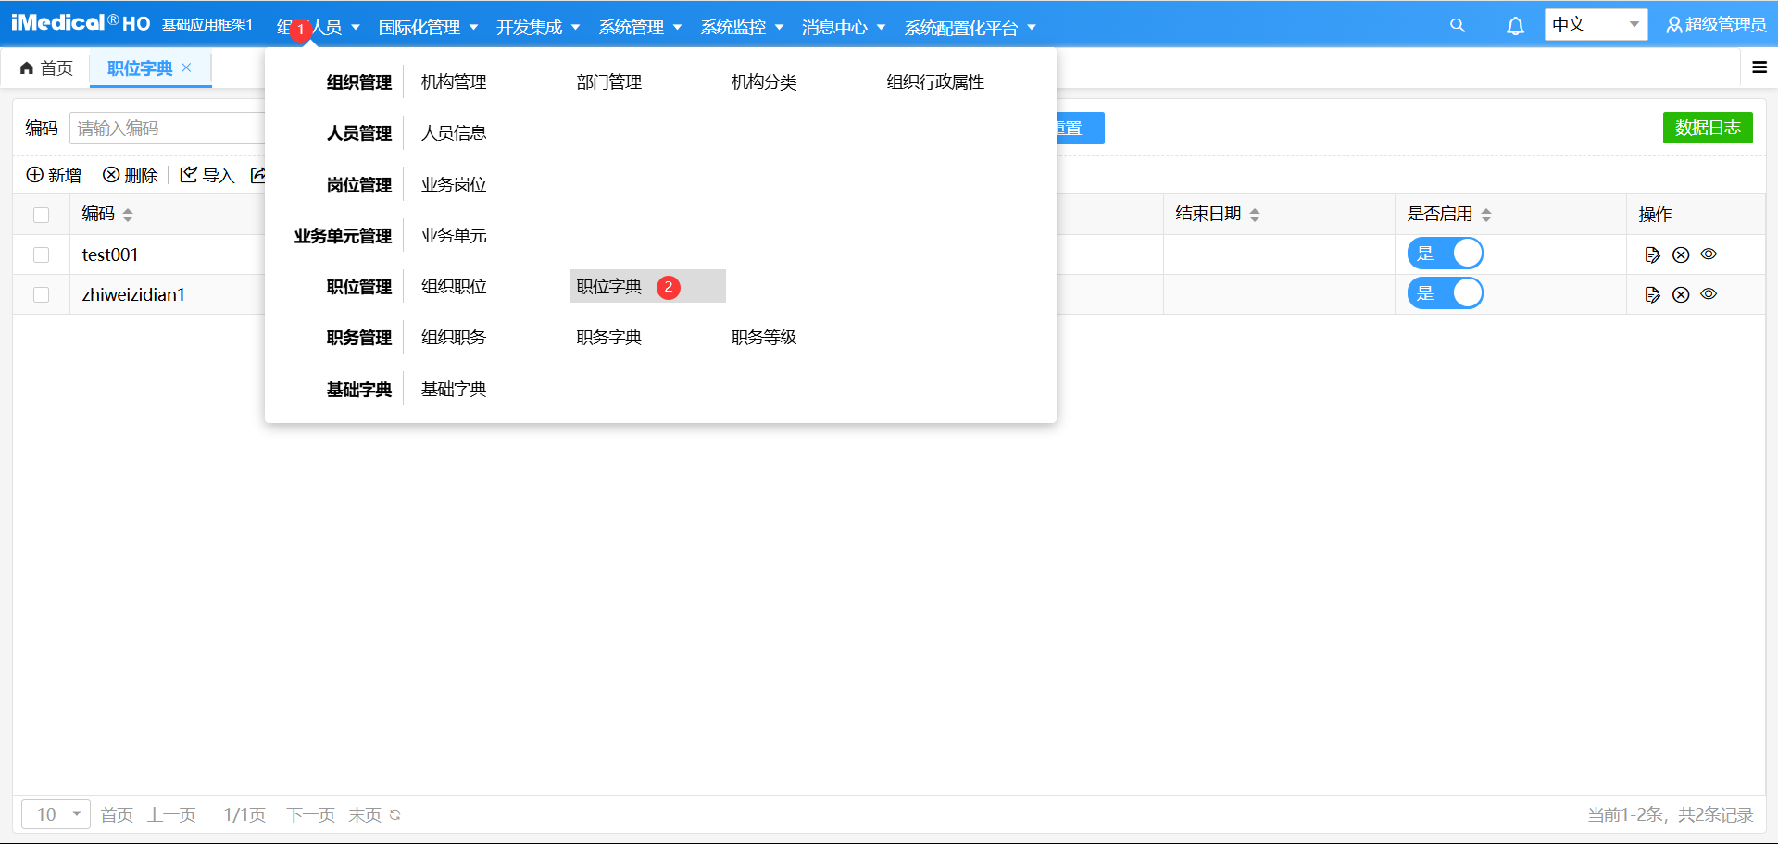
Task: Open the page size dropdown showing 10
Action: pyautogui.click(x=56, y=813)
